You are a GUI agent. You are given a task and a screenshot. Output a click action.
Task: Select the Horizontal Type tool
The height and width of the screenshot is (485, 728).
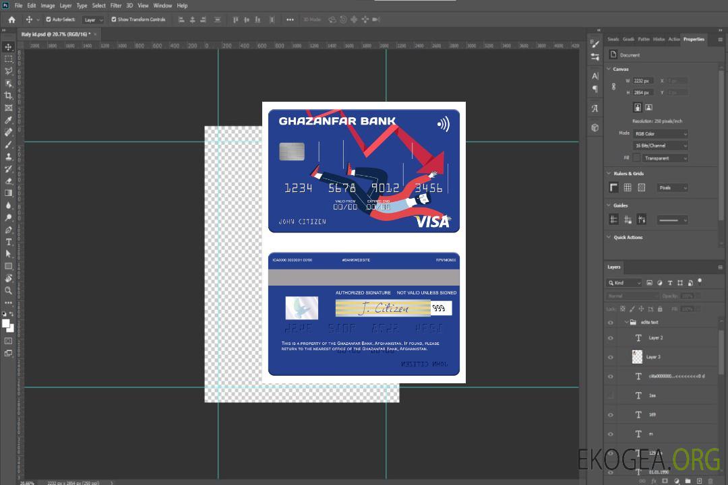coord(8,242)
